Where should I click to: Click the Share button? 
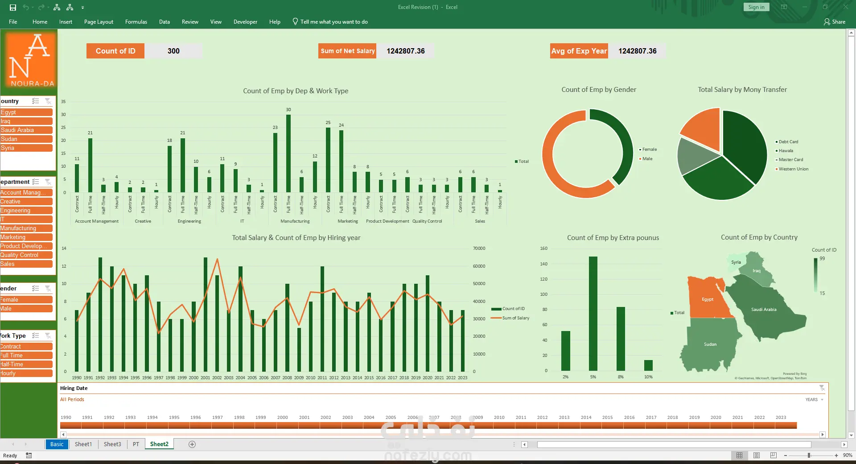[835, 22]
